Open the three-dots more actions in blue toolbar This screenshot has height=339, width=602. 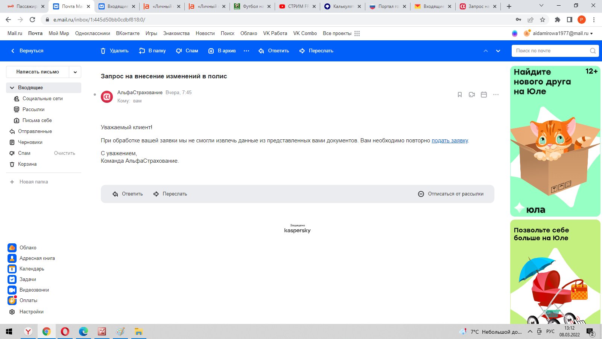tap(246, 51)
